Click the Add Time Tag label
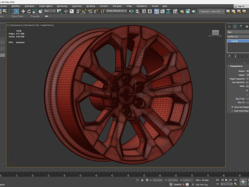Image resolution: width=249 pixels, height=187 pixels. tap(201, 184)
